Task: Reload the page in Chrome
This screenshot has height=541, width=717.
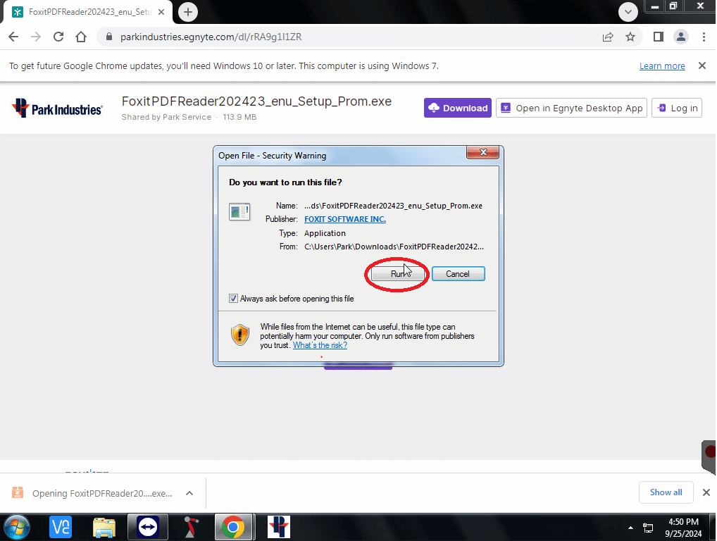Action: coord(58,37)
